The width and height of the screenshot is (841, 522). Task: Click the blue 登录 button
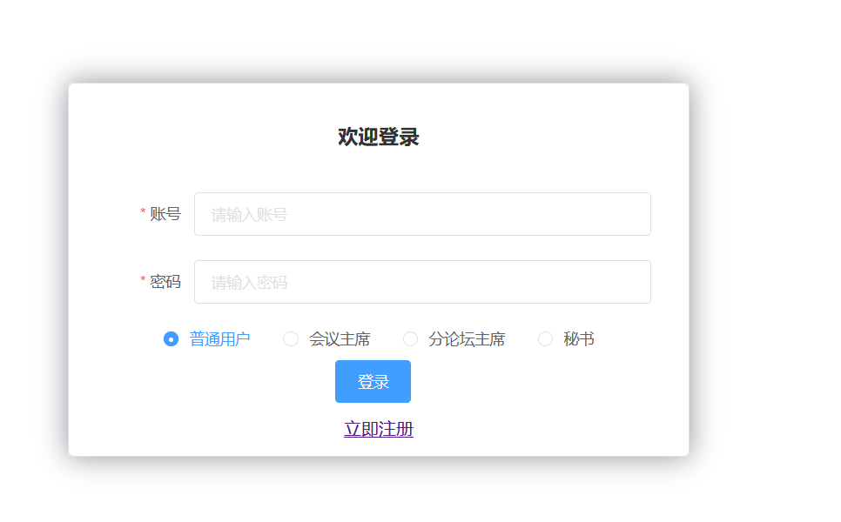point(373,381)
